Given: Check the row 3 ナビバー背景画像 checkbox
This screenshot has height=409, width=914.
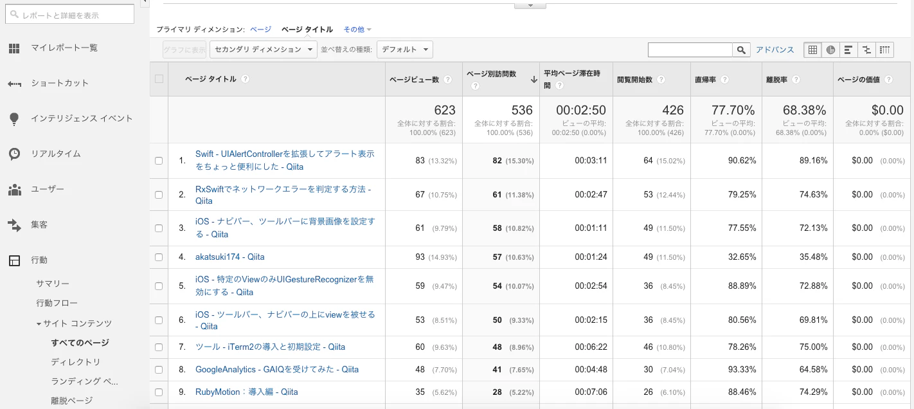Looking at the screenshot, I should pyautogui.click(x=159, y=228).
